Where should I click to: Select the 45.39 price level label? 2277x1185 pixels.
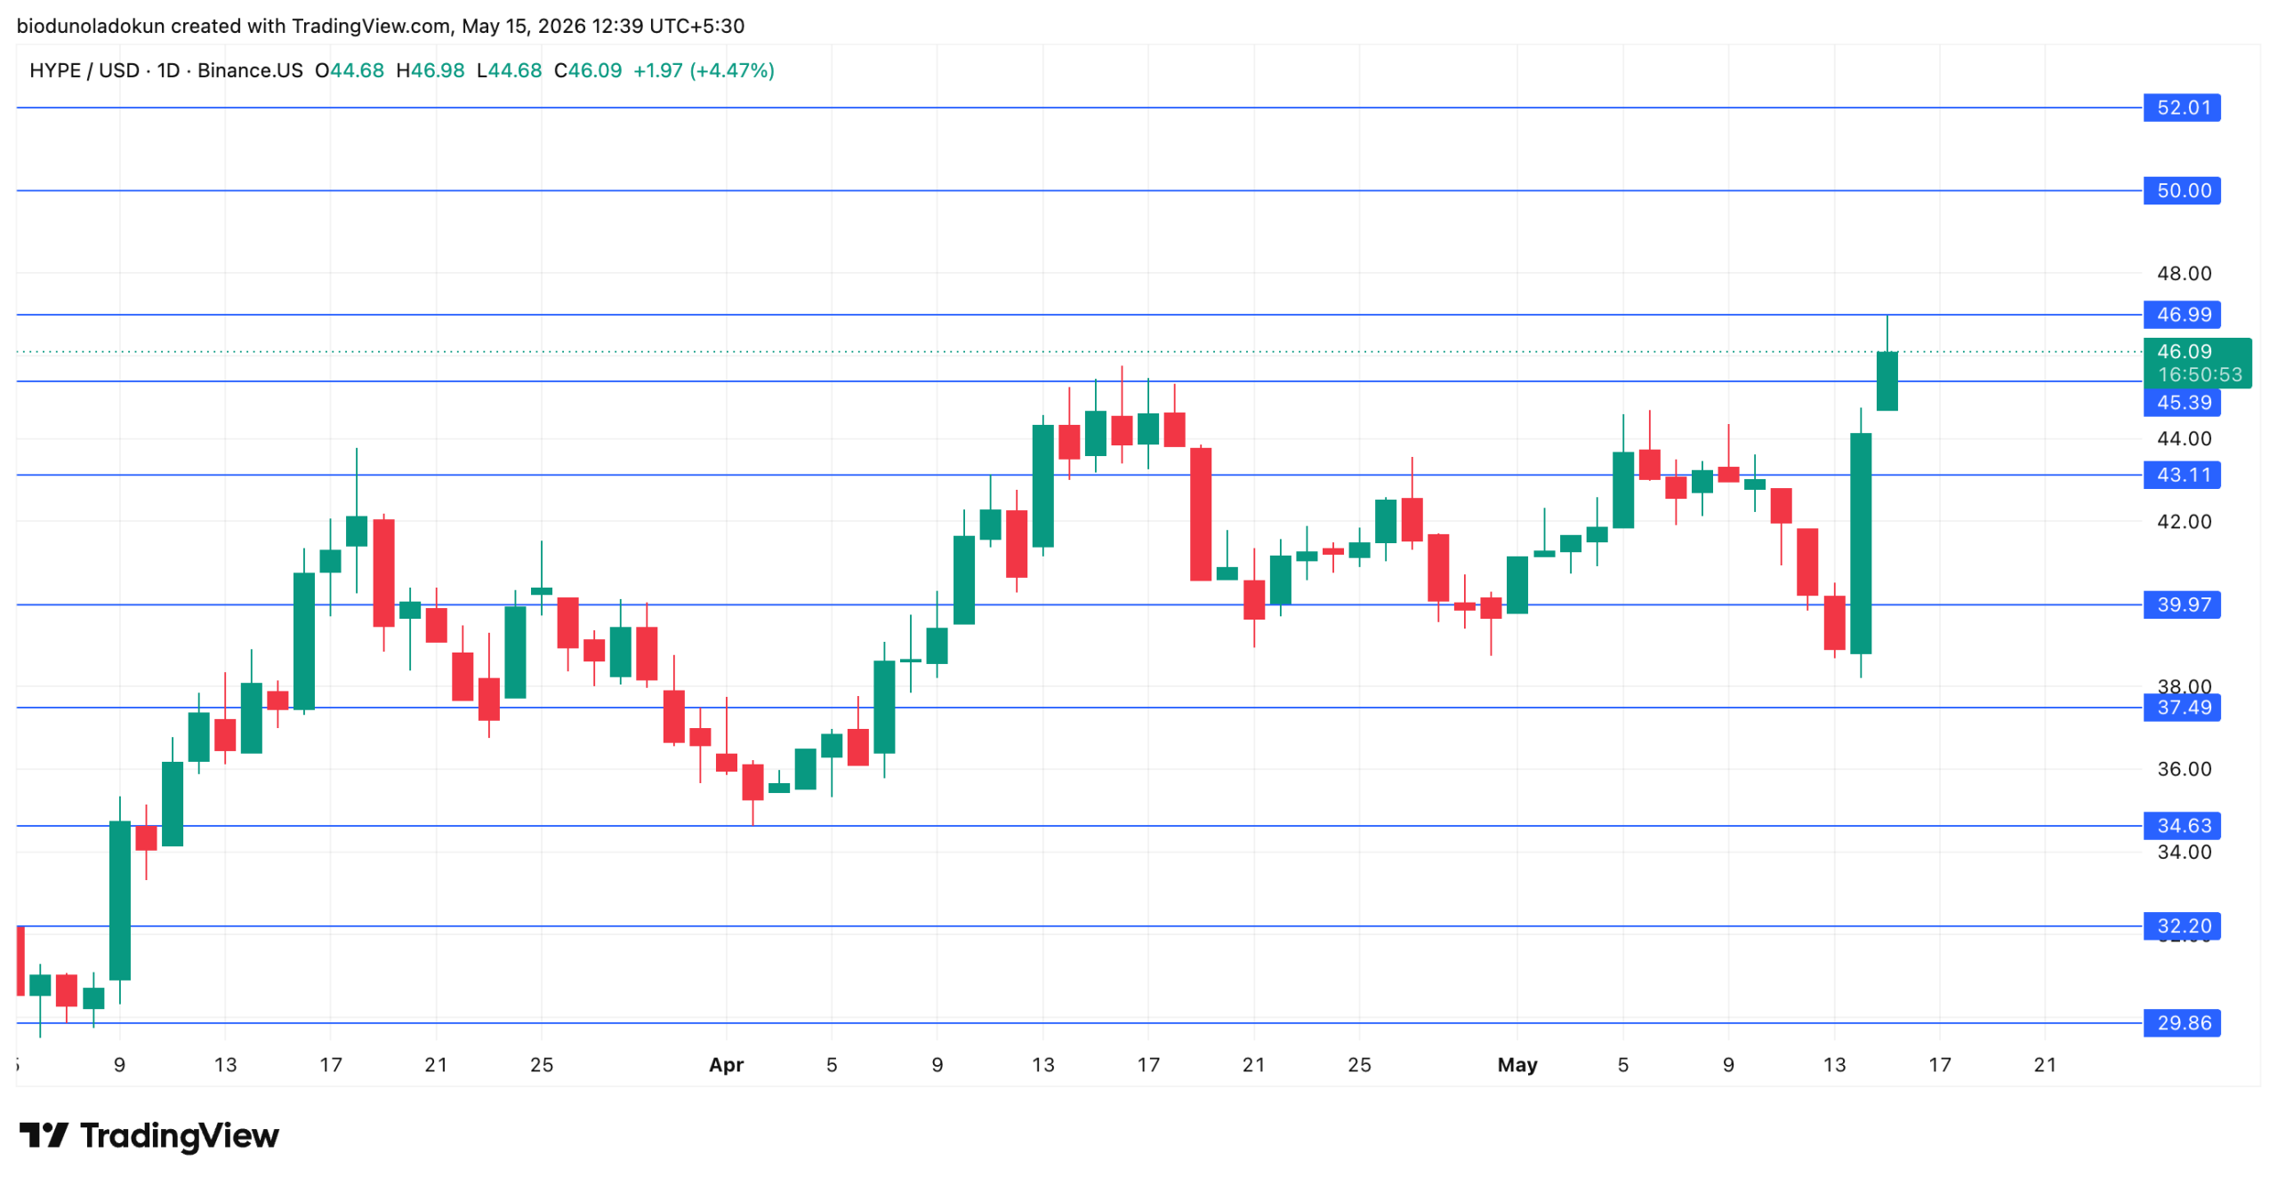point(2181,403)
